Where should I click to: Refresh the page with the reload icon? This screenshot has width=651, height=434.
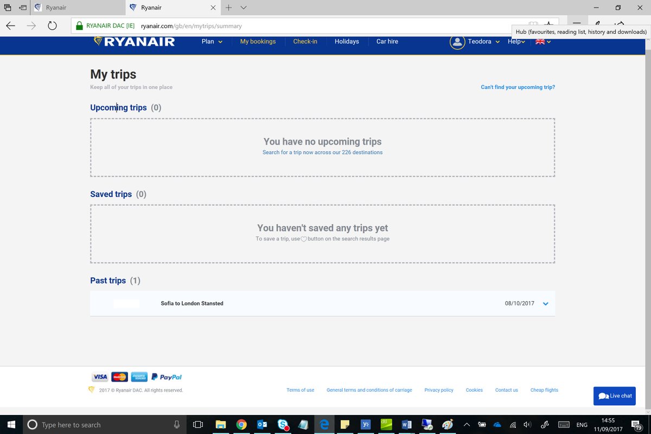pos(52,25)
